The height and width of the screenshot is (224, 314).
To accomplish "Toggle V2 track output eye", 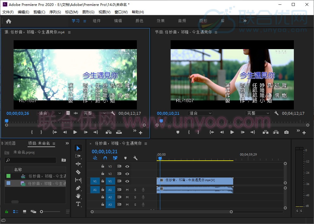I will point(127,174).
